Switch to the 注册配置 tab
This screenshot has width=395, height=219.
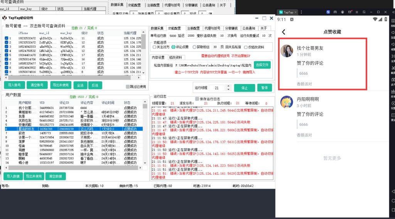click(x=193, y=28)
